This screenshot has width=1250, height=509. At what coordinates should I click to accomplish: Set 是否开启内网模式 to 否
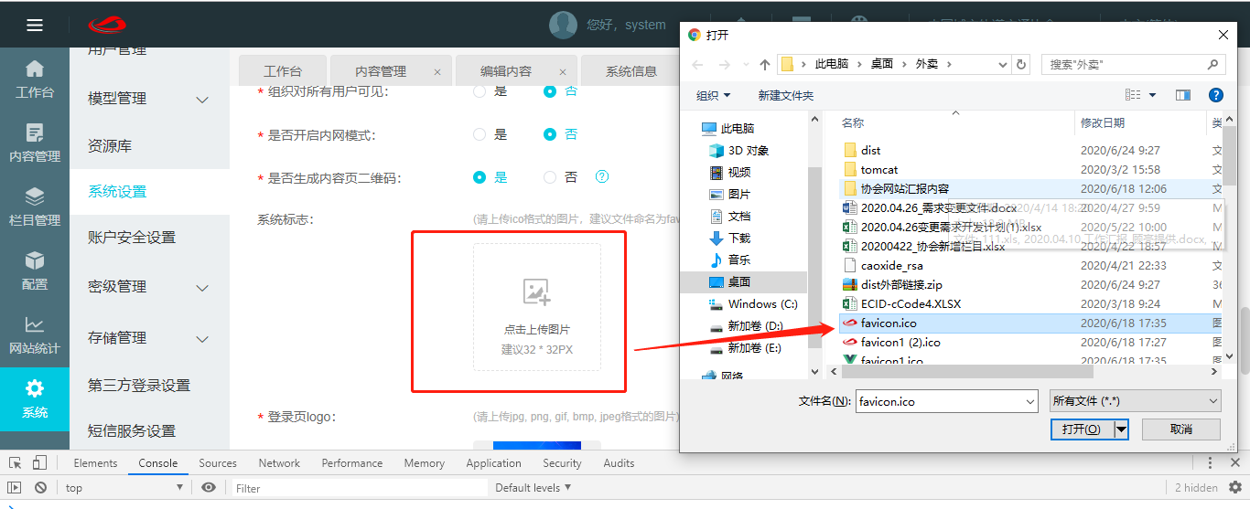point(550,134)
